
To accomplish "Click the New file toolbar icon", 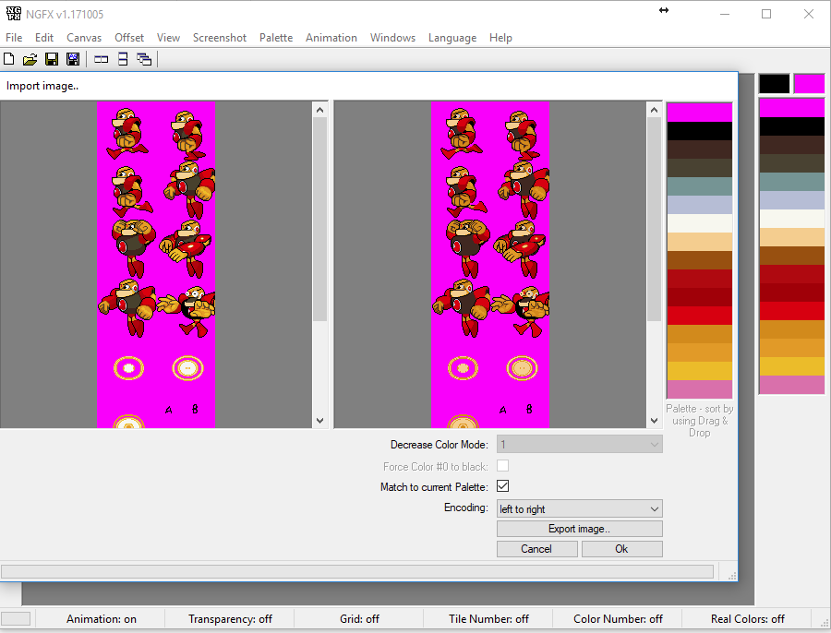I will point(9,59).
